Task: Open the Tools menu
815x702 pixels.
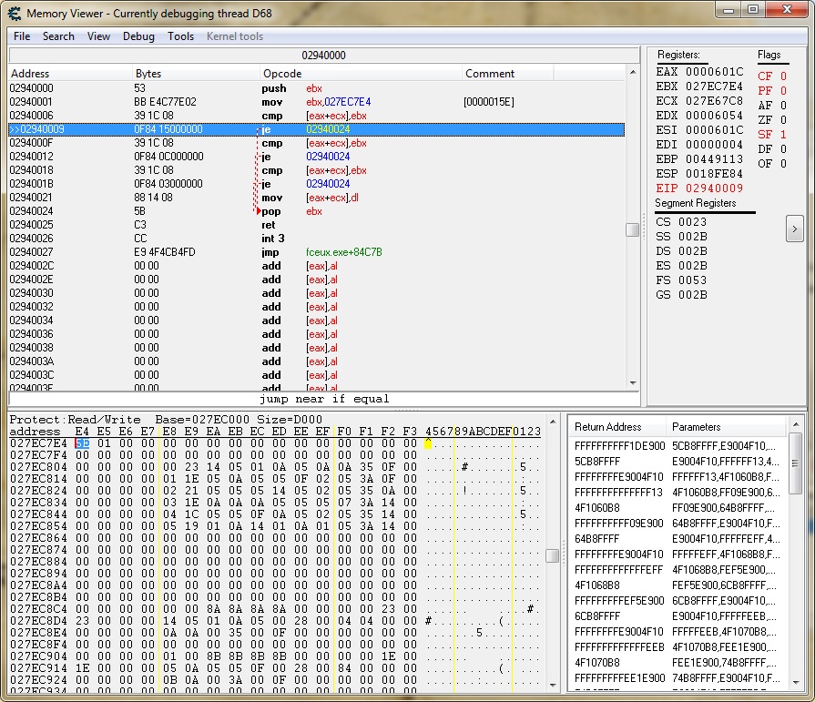Action: coord(180,36)
